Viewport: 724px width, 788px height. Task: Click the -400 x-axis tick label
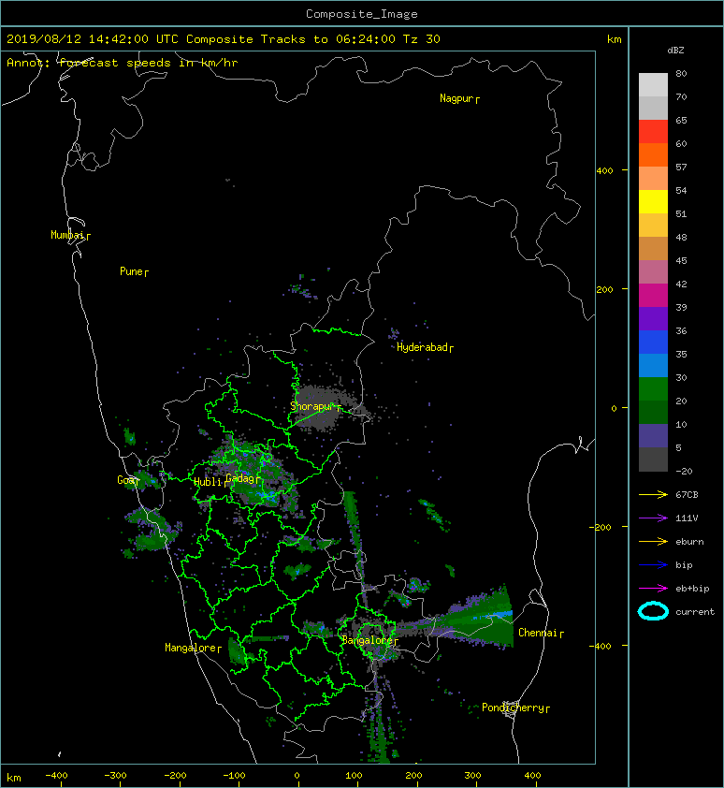point(56,776)
